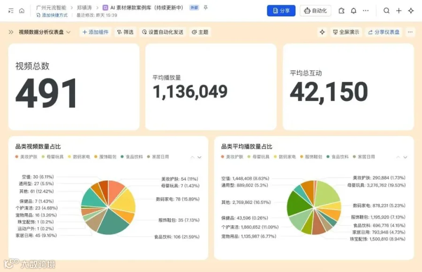This screenshot has height=272, width=422.
Task: Click 添加组件 button
Action: coord(96,32)
